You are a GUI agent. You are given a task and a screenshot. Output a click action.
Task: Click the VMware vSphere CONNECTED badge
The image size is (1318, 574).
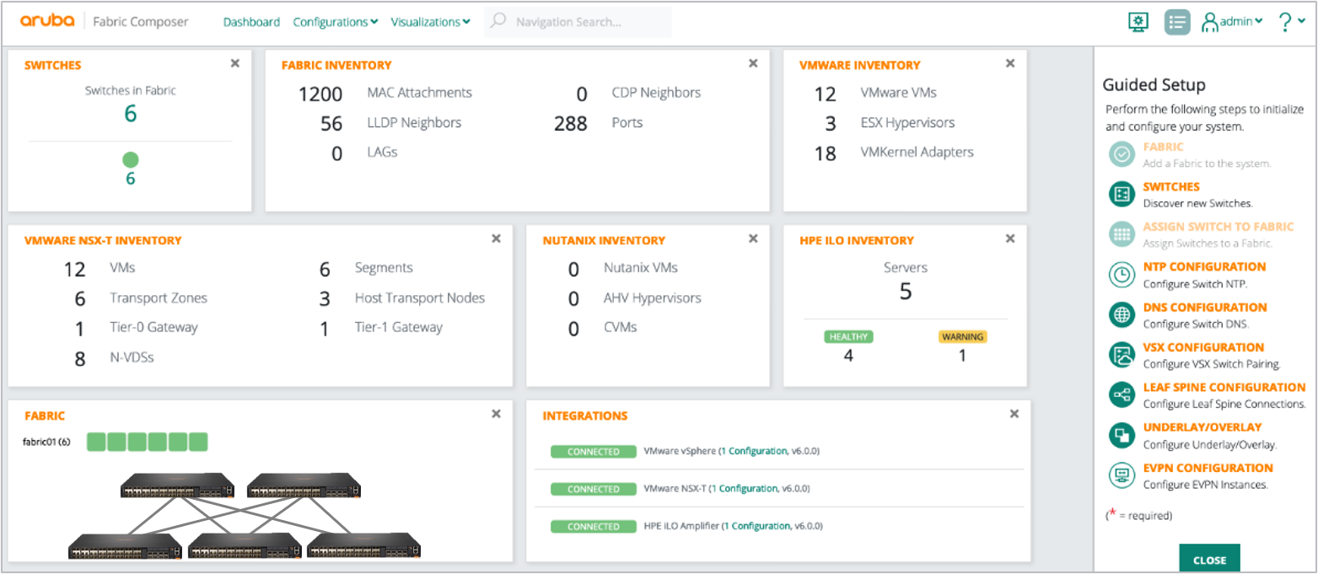coord(593,452)
